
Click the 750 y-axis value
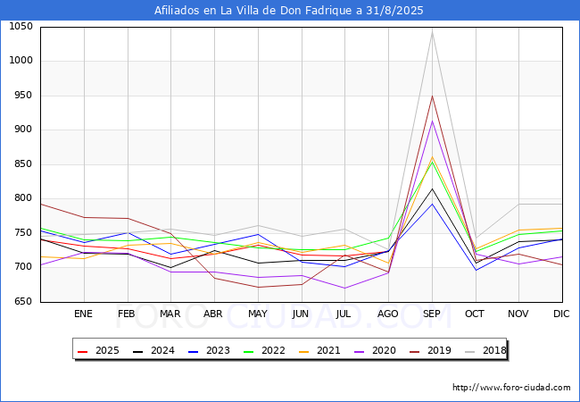[x=24, y=233]
